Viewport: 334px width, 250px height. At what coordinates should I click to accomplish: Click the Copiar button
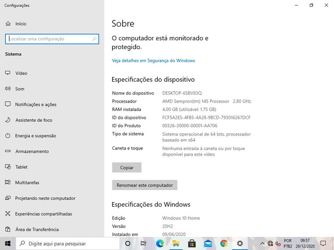[x=127, y=168]
